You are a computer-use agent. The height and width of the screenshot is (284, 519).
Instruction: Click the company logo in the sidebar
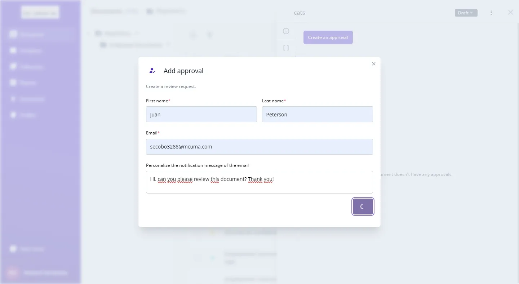coord(40,13)
